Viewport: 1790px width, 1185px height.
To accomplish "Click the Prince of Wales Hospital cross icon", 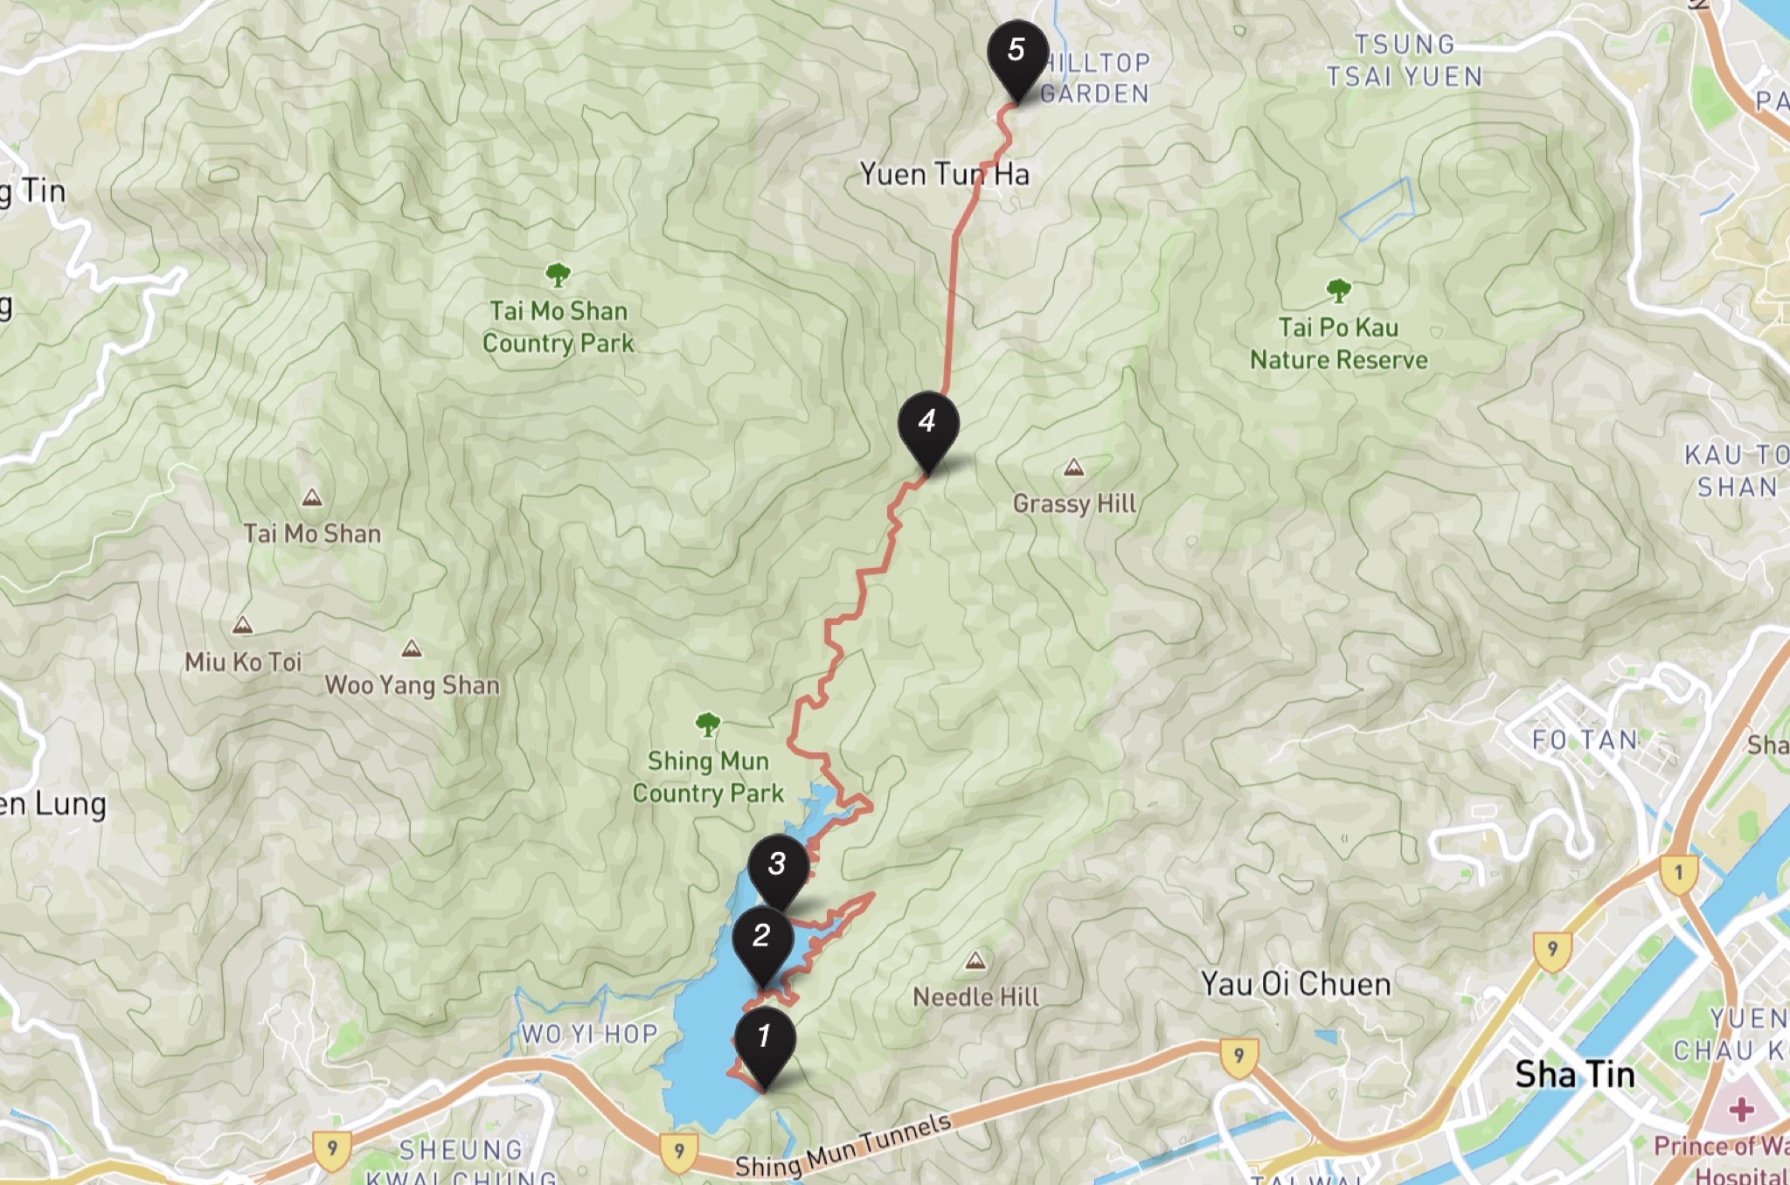I will click(x=1741, y=1110).
